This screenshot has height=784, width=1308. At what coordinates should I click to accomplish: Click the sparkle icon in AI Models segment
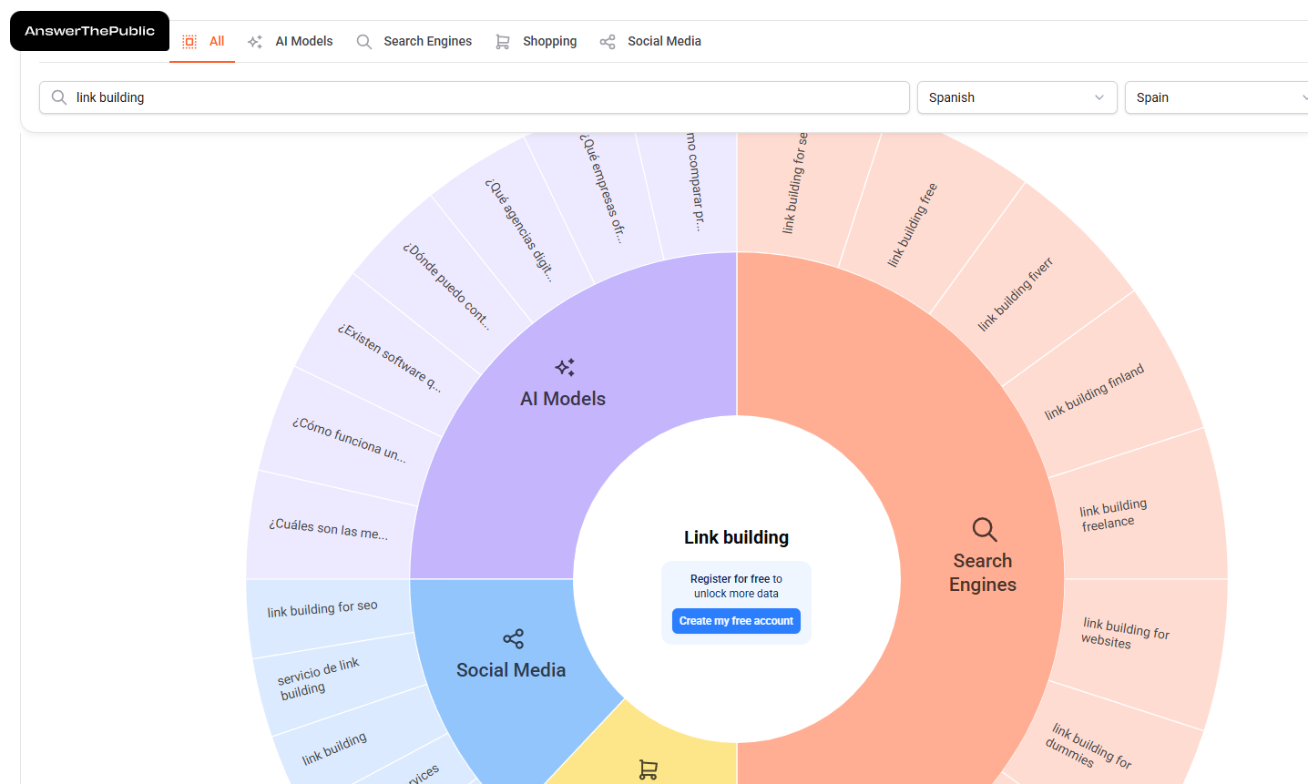tap(565, 367)
